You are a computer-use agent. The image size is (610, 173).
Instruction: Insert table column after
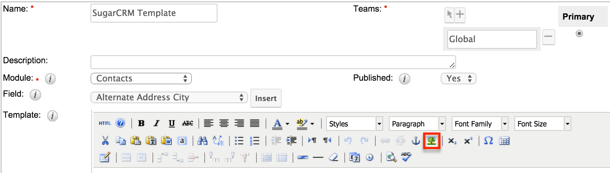pos(230,157)
